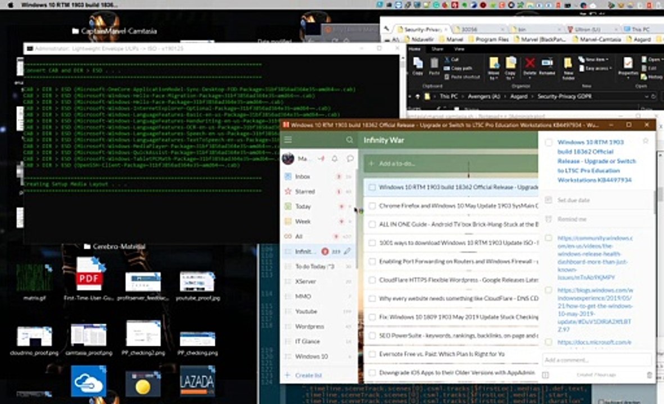Select the bin Explorer tab
Screen dimensions: 664x404
535,29
